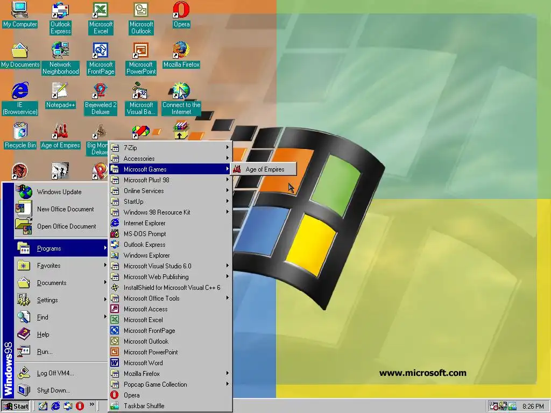Image resolution: width=551 pixels, height=413 pixels.
Task: Click the Recycle Bin icon
Action: pyautogui.click(x=20, y=136)
